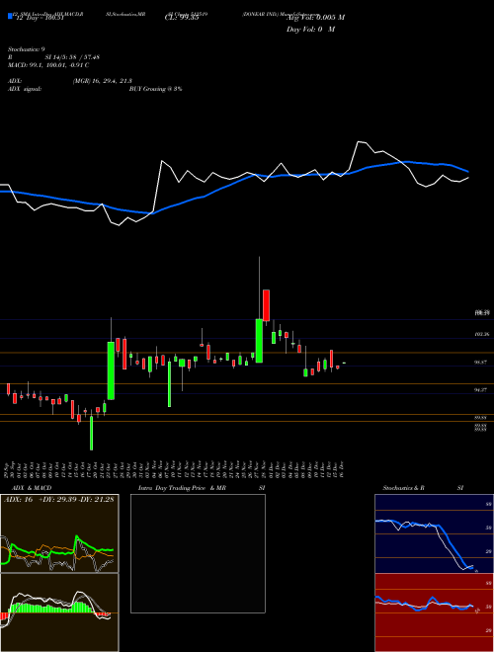This screenshot has height=652, width=494.
Task: Click the 94.37 price axis label
Action: pyautogui.click(x=481, y=390)
